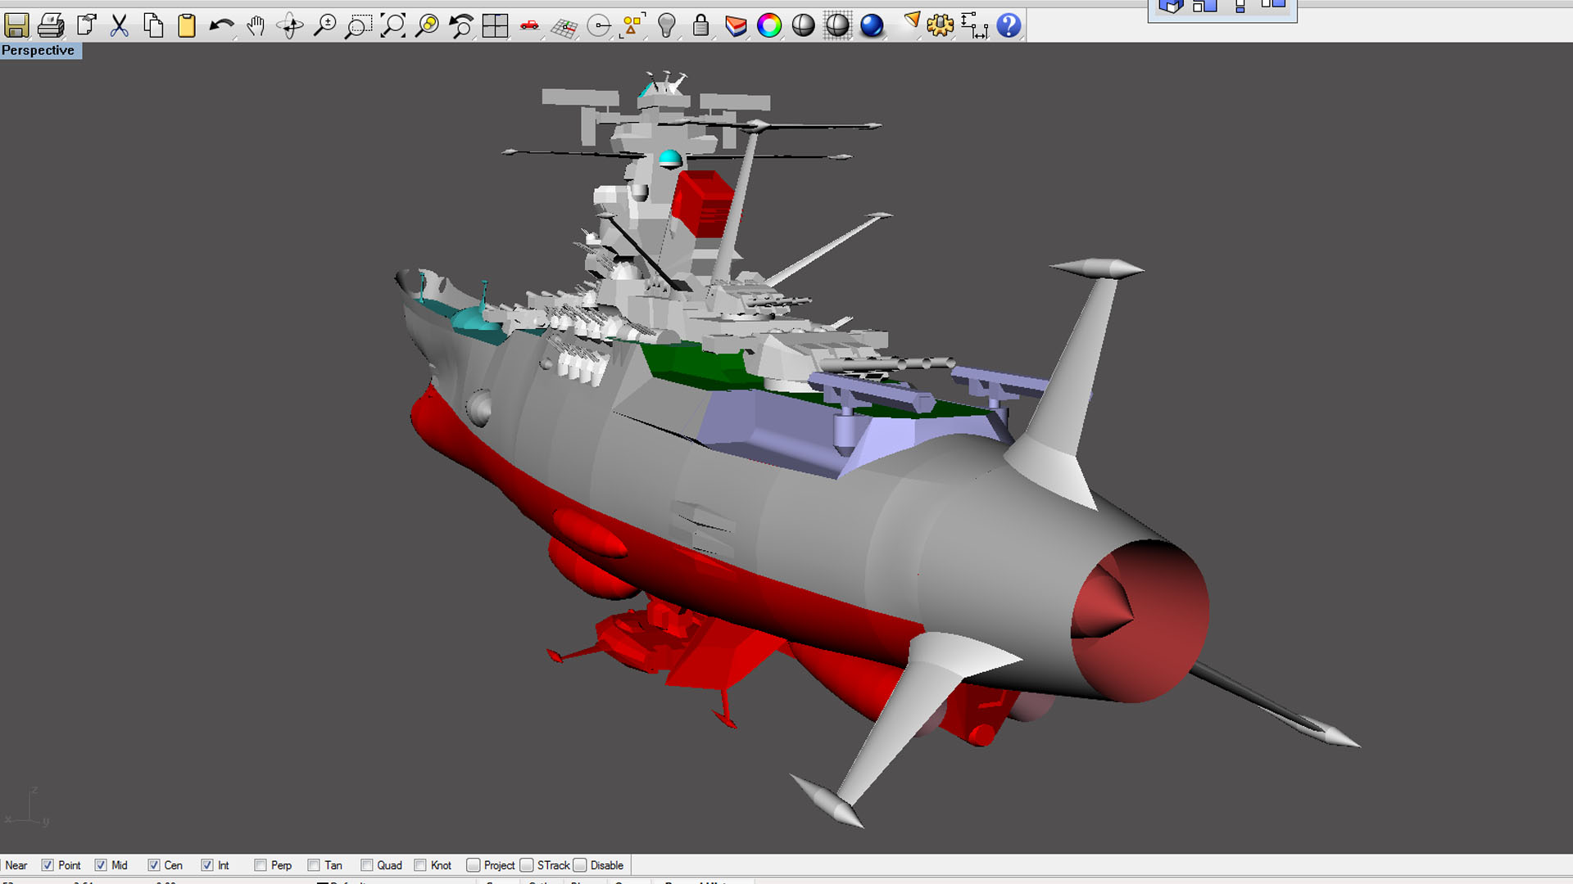
Task: Click the Copy to clipboard icon
Action: 153,25
